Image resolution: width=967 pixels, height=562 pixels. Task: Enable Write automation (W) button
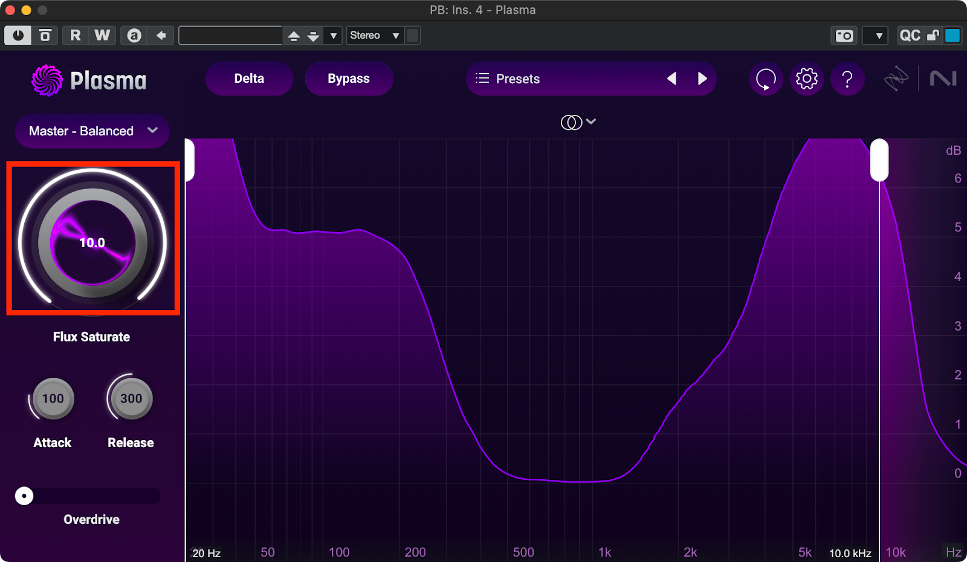(102, 36)
